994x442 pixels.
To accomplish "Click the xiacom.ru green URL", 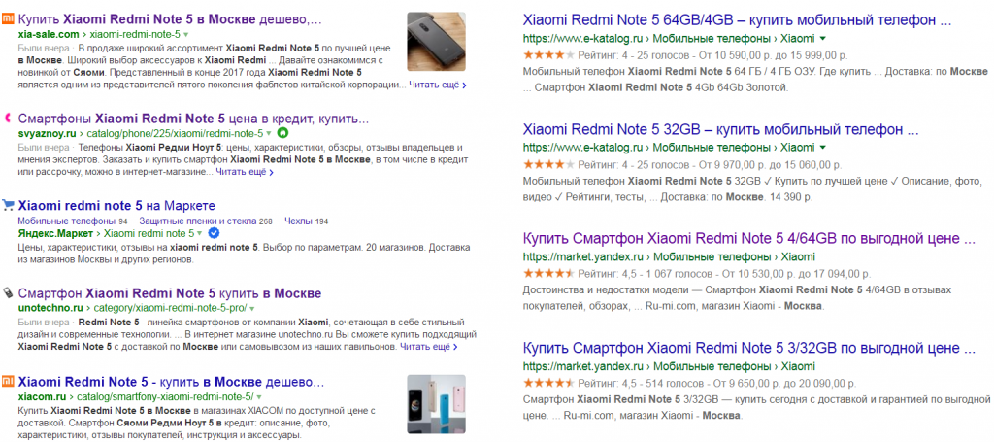I will click(43, 397).
